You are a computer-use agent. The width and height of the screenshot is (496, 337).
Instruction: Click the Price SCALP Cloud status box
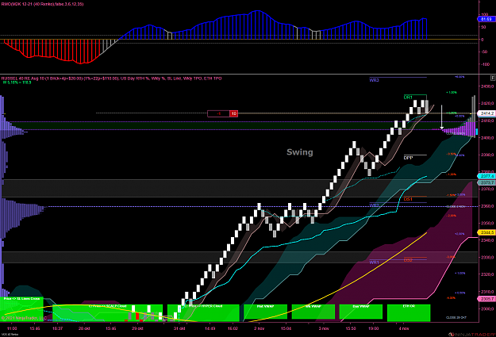[x=108, y=312]
